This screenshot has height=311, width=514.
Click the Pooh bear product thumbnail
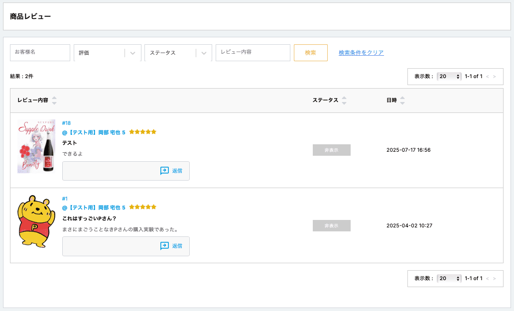(x=35, y=221)
